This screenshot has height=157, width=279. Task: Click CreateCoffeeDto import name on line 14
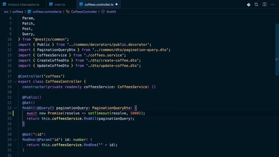tap(53, 61)
